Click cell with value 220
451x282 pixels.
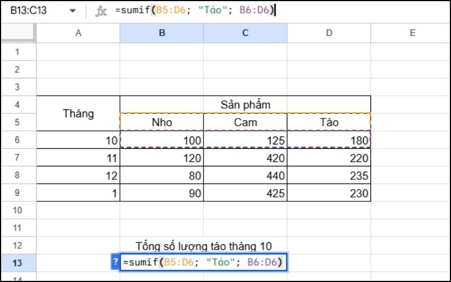pos(329,158)
